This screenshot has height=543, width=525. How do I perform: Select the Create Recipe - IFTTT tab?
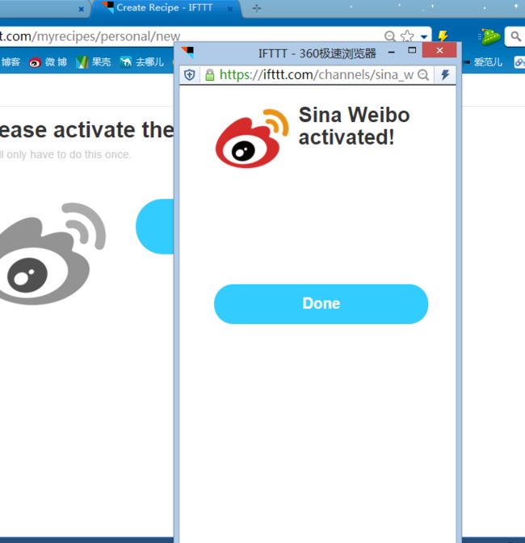pyautogui.click(x=165, y=7)
